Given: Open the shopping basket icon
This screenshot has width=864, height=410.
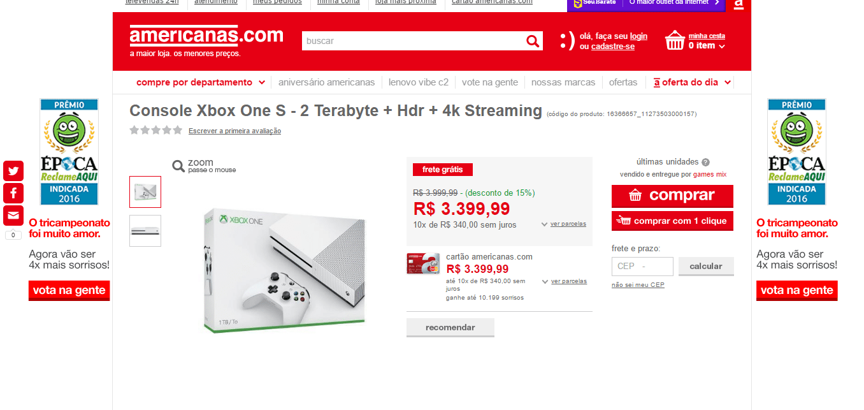Looking at the screenshot, I should point(675,40).
